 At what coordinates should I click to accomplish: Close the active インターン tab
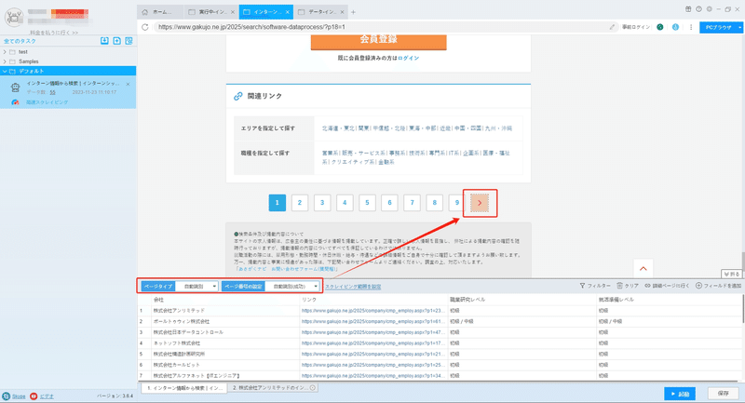tap(288, 12)
